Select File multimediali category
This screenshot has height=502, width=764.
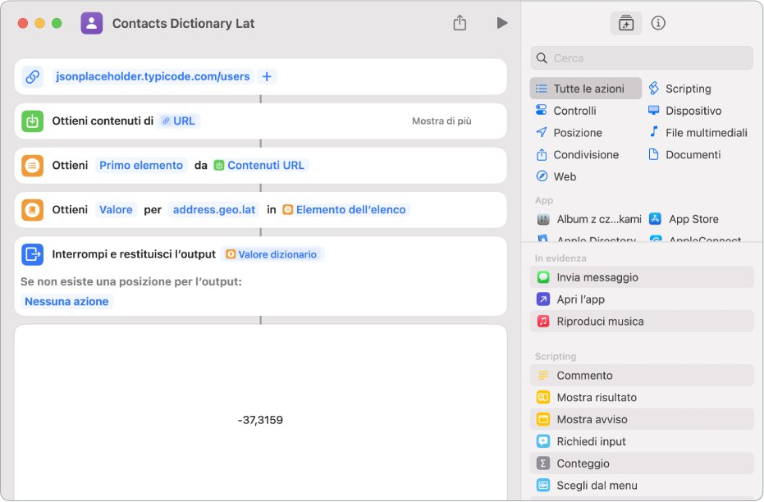click(x=706, y=132)
